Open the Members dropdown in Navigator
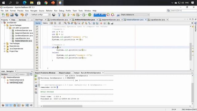The height and width of the screenshot is (111, 197). click(9, 74)
